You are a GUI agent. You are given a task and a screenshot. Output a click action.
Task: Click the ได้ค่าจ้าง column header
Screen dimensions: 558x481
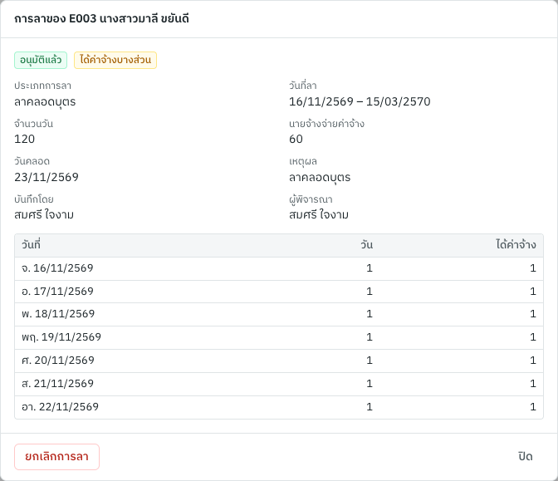(516, 245)
